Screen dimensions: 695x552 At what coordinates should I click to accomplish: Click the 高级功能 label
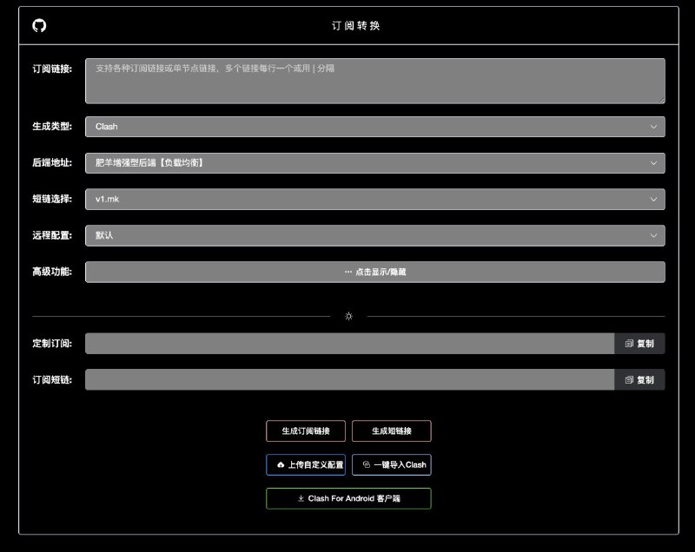(52, 272)
